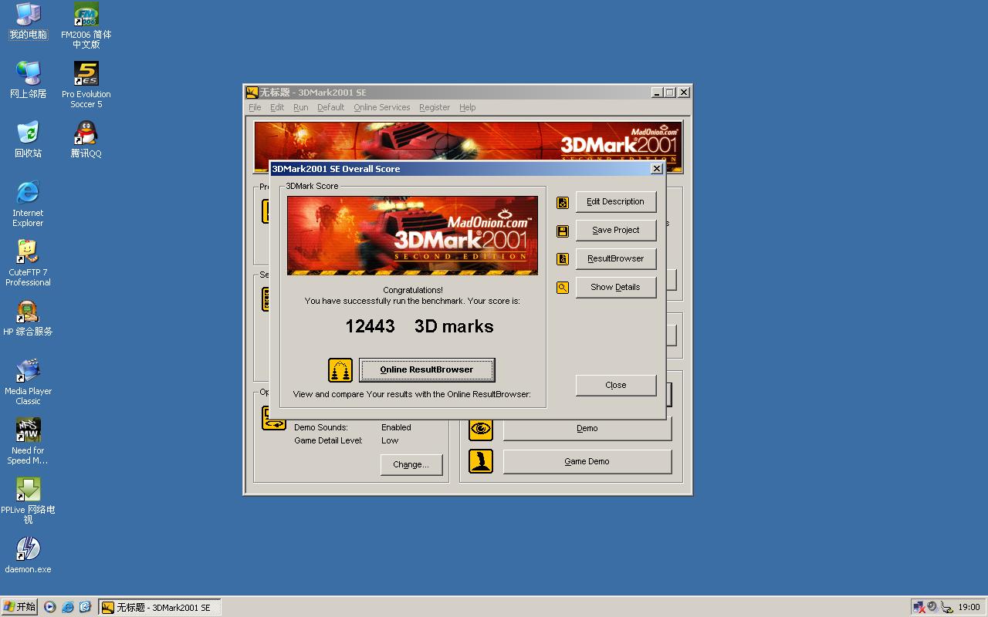Click the Save Project floppy icon

pyautogui.click(x=563, y=231)
